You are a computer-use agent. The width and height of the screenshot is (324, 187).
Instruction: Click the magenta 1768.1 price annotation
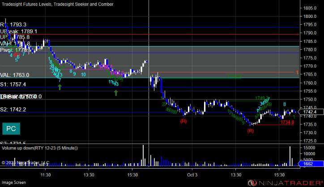tap(106, 67)
